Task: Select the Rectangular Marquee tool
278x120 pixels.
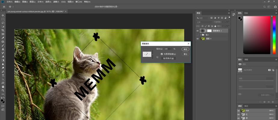Action: point(3,19)
